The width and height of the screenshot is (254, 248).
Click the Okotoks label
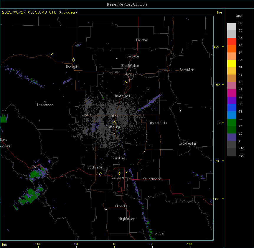click(x=121, y=206)
